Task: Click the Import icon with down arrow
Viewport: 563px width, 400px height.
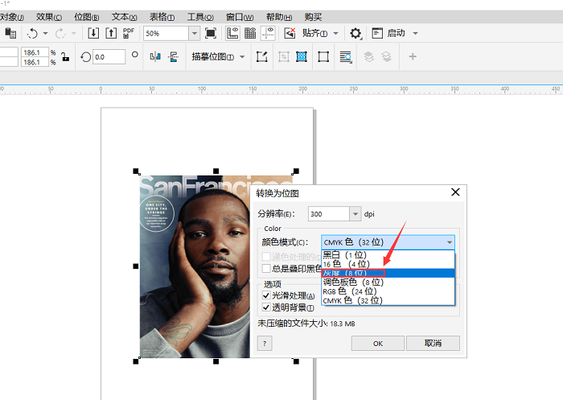Action: coord(93,34)
